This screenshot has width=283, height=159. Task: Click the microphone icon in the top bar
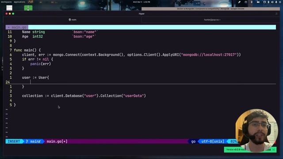(x=276, y=2)
